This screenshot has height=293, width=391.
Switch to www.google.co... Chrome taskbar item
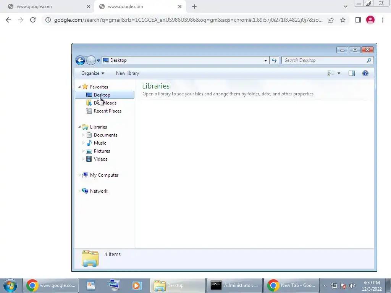click(51, 285)
